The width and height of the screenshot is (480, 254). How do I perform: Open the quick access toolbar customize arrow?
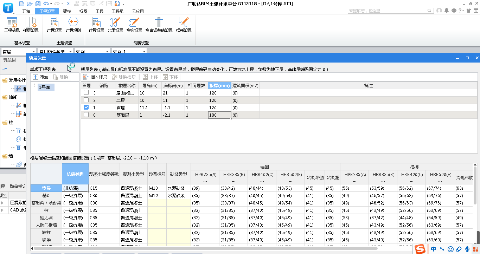point(124,4)
